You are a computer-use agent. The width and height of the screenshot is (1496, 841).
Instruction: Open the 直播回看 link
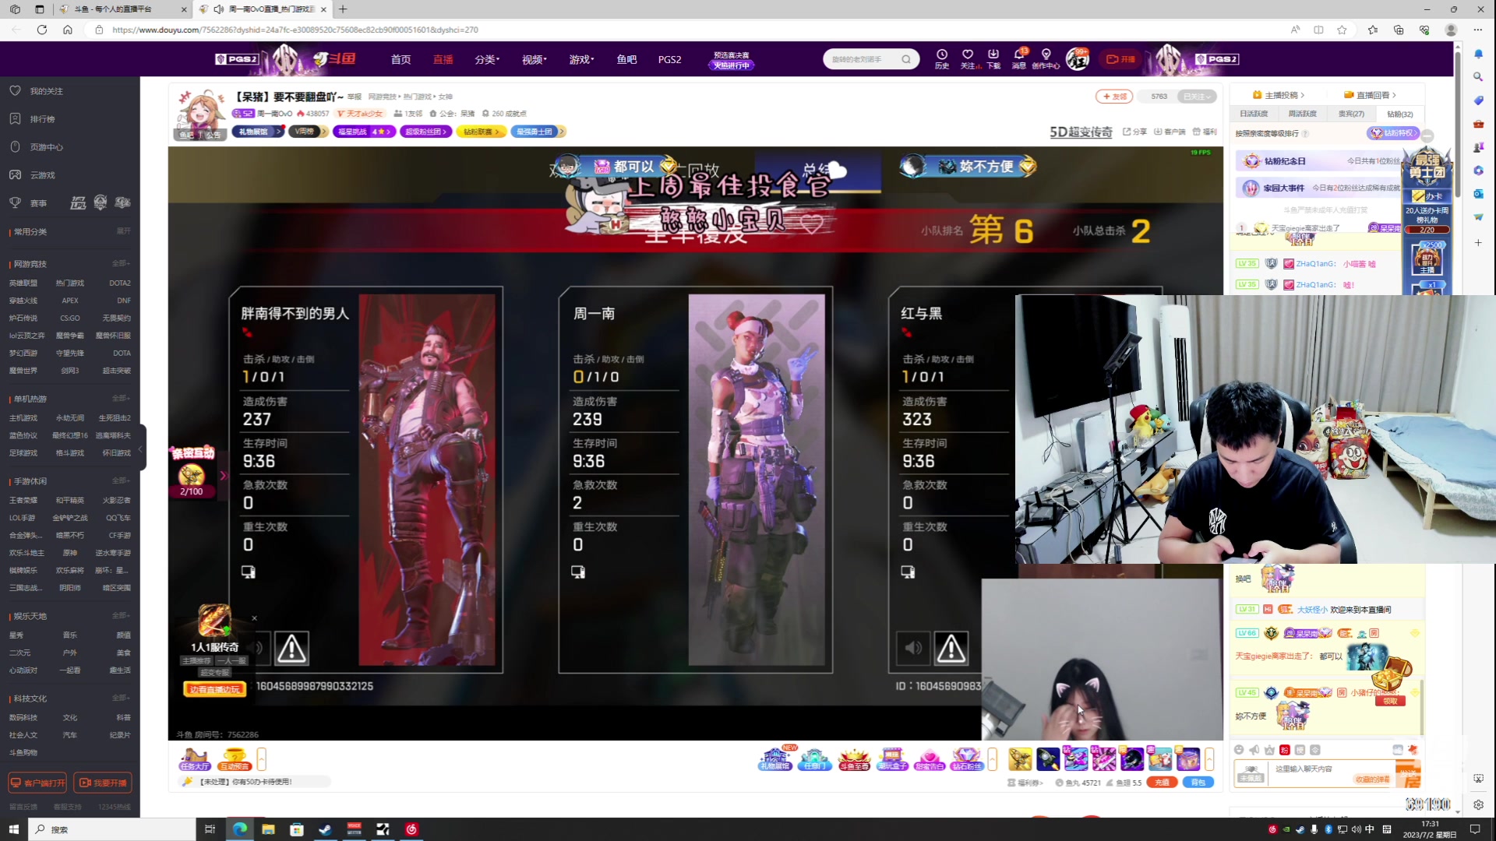(1370, 95)
